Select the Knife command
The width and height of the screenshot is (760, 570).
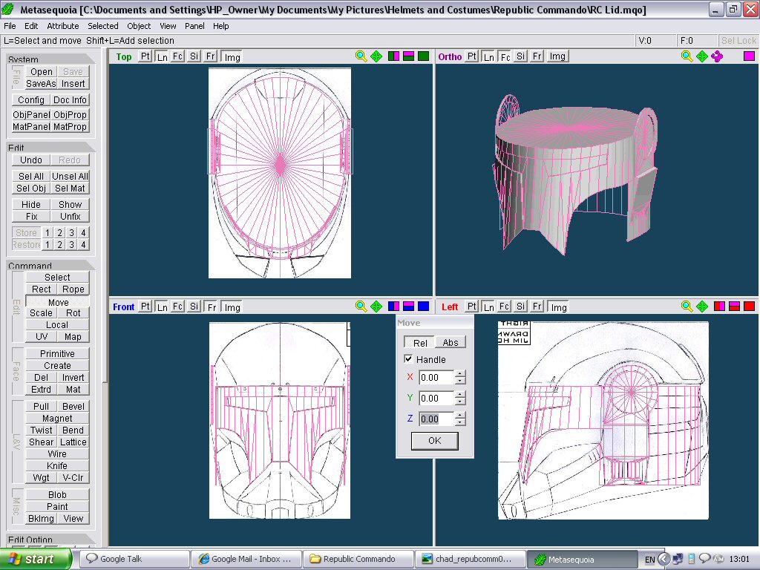(57, 466)
